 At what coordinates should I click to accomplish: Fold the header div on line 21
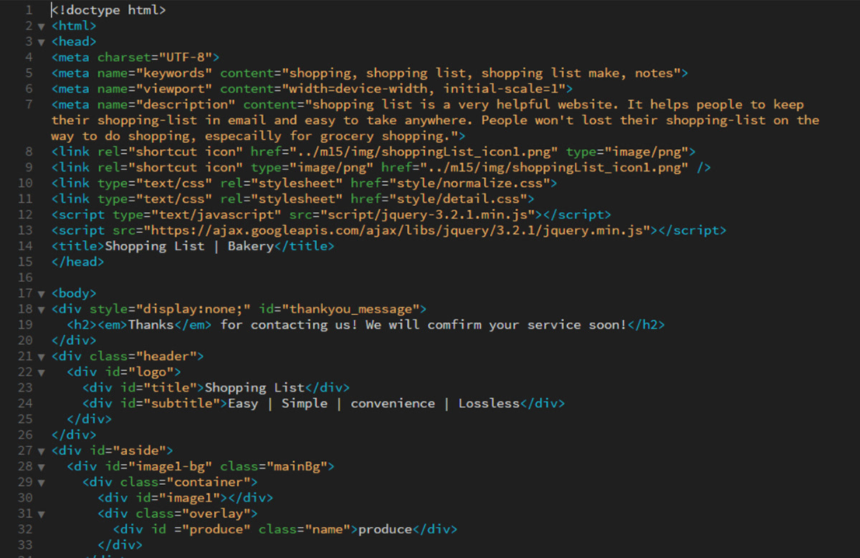[x=42, y=356]
